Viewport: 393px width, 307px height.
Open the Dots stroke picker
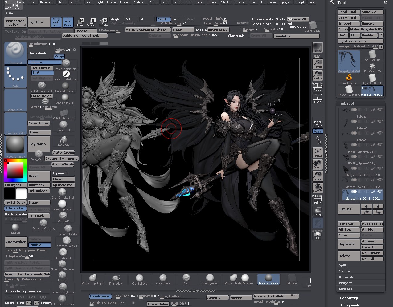pos(15,77)
